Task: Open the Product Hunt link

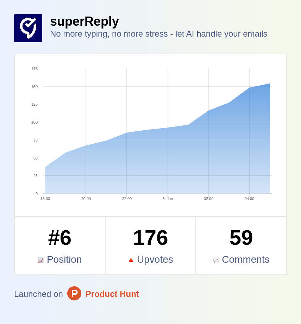Action: (x=112, y=294)
